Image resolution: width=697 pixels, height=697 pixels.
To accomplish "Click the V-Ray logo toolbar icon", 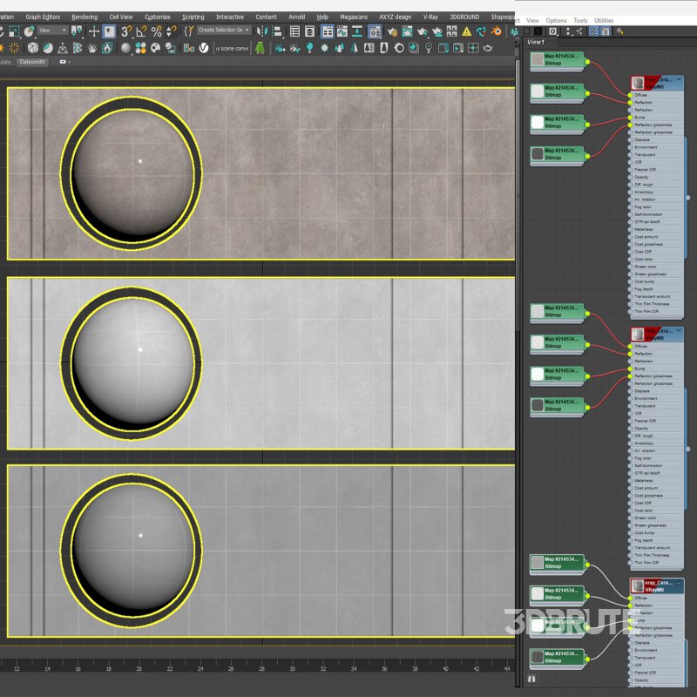I will [203, 48].
